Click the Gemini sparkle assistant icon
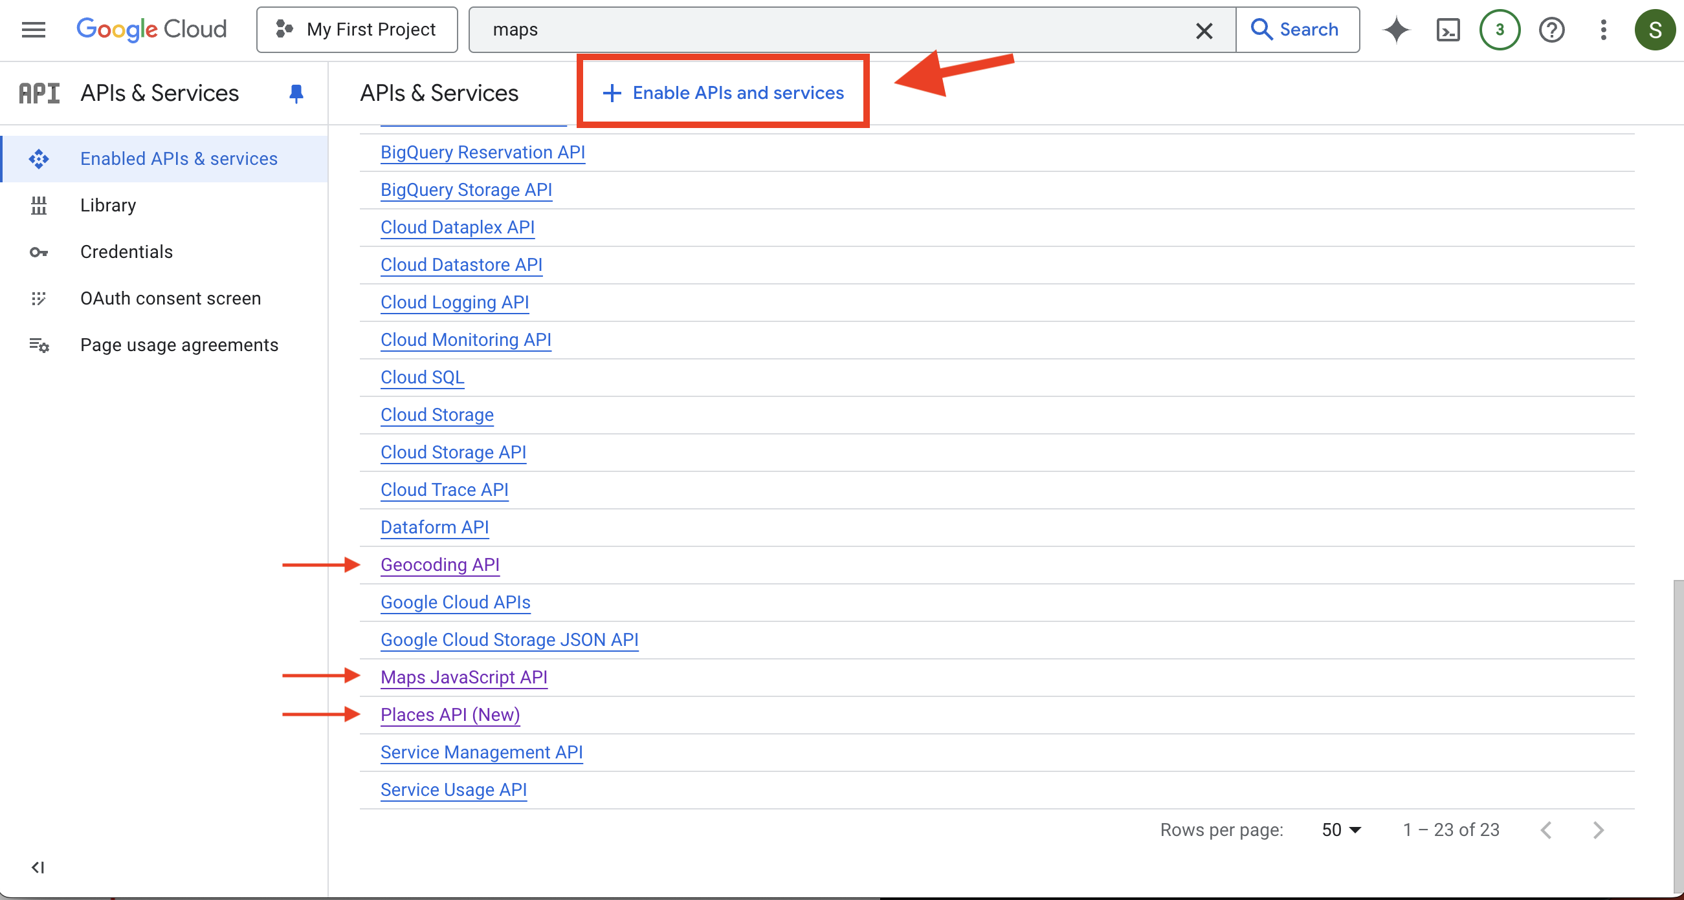 1396,29
